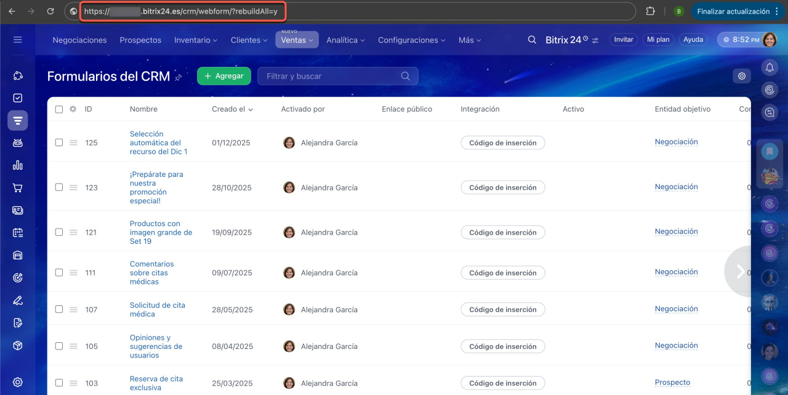Screen dimensions: 788x395
Task: Open notifications bell icon
Action: point(770,67)
